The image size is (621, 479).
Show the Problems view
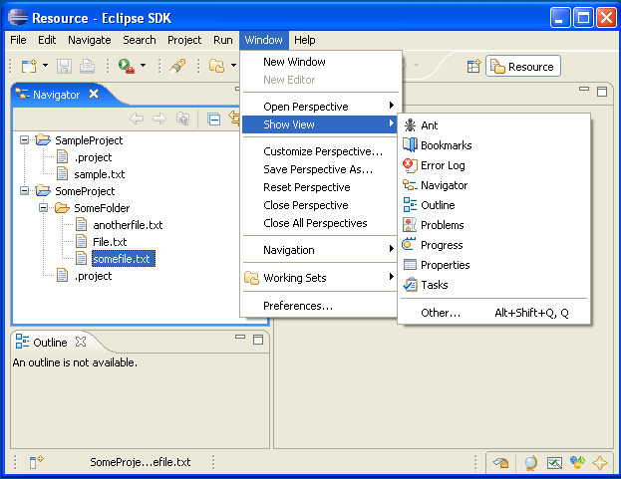coord(493,225)
